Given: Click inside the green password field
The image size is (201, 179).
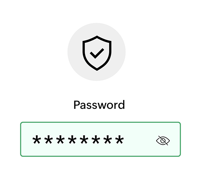Looking at the screenshot, I should pos(100,139).
